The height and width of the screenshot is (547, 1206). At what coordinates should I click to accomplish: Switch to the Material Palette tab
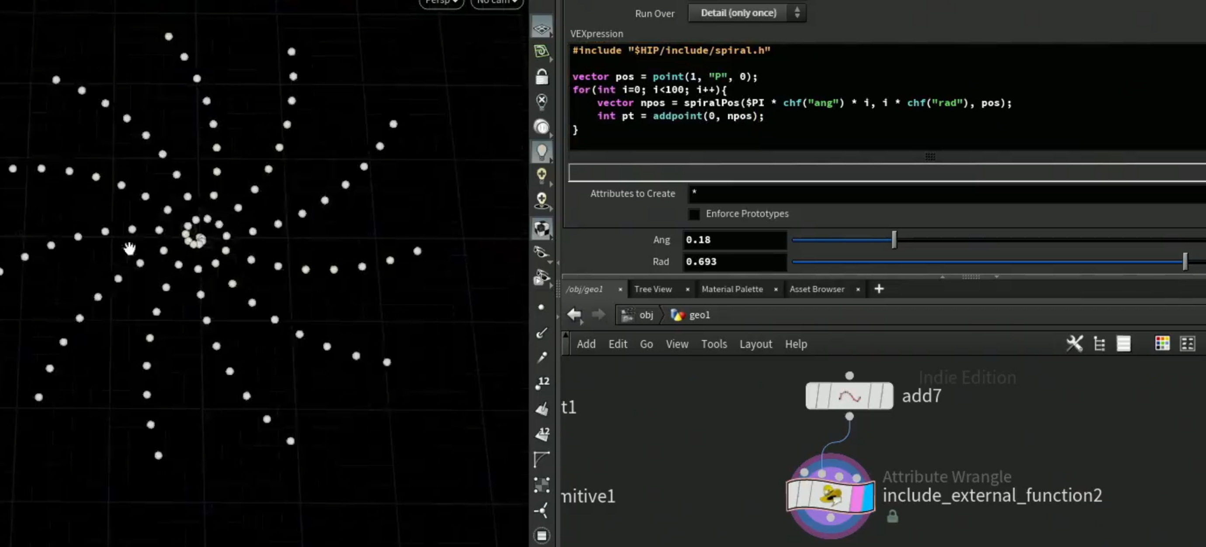732,289
